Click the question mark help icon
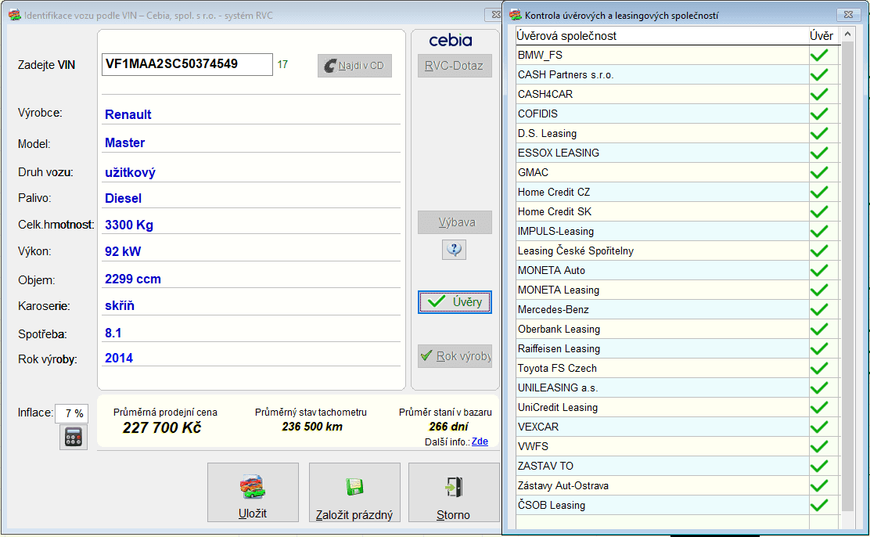Screen dimensions: 870x537 pyautogui.click(x=454, y=250)
